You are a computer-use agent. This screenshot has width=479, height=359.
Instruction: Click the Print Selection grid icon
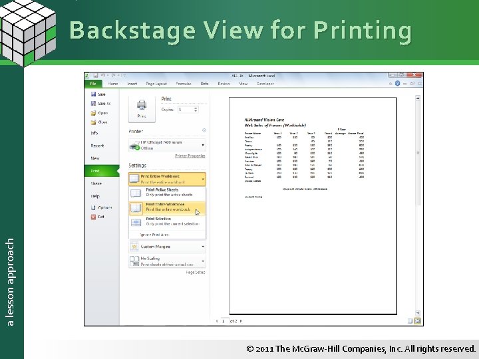[x=136, y=223]
